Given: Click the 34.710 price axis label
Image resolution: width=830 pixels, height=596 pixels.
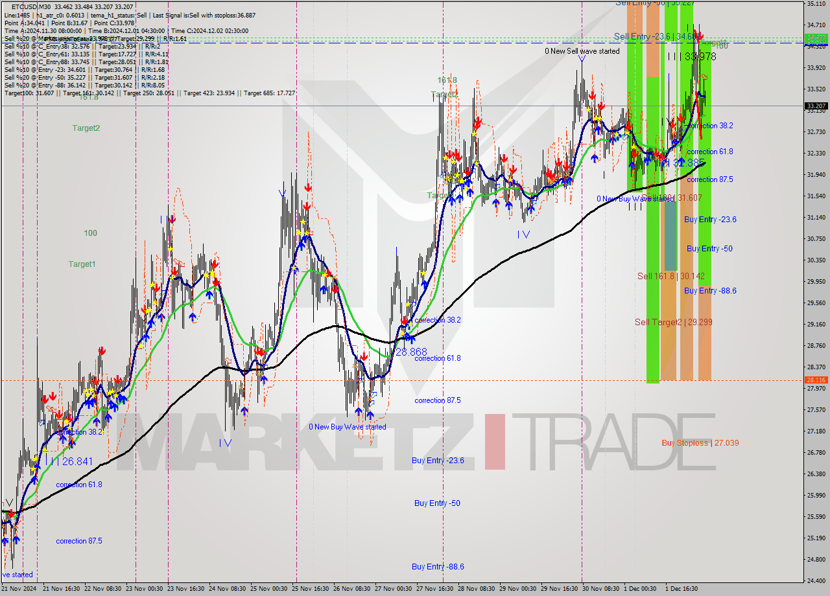Looking at the screenshot, I should 816,25.
